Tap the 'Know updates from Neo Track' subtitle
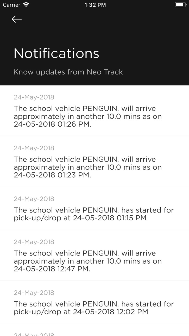Viewport: 189px width, 336px height. [68, 72]
